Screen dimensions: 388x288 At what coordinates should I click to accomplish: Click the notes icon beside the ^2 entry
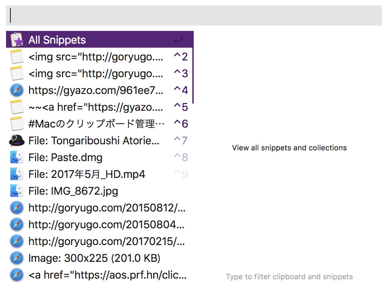(x=17, y=57)
